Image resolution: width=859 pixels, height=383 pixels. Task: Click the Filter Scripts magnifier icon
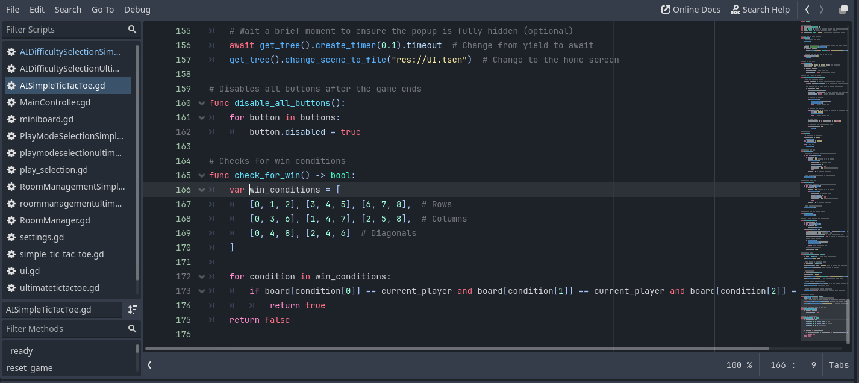[132, 30]
